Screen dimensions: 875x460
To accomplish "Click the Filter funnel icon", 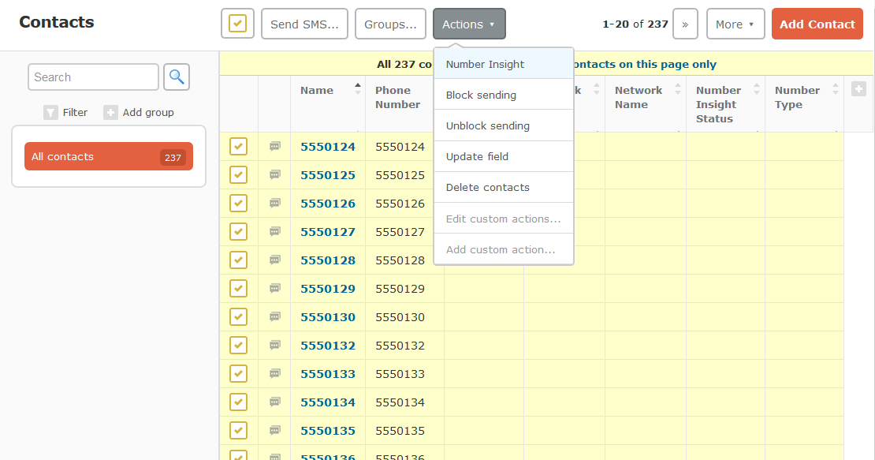I will pos(50,113).
